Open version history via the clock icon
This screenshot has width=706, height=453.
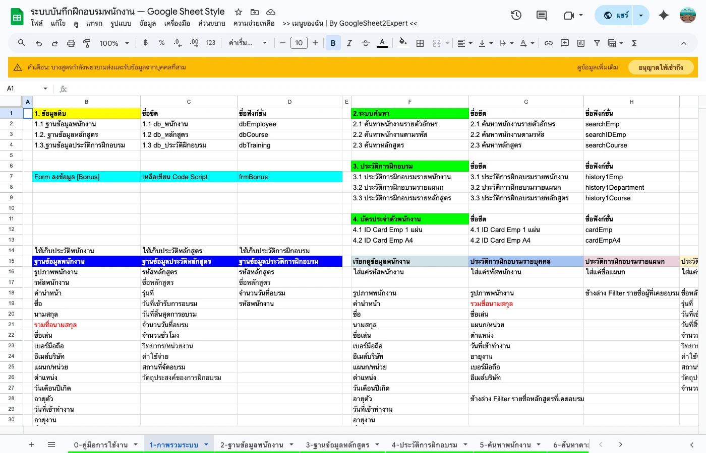click(x=516, y=15)
